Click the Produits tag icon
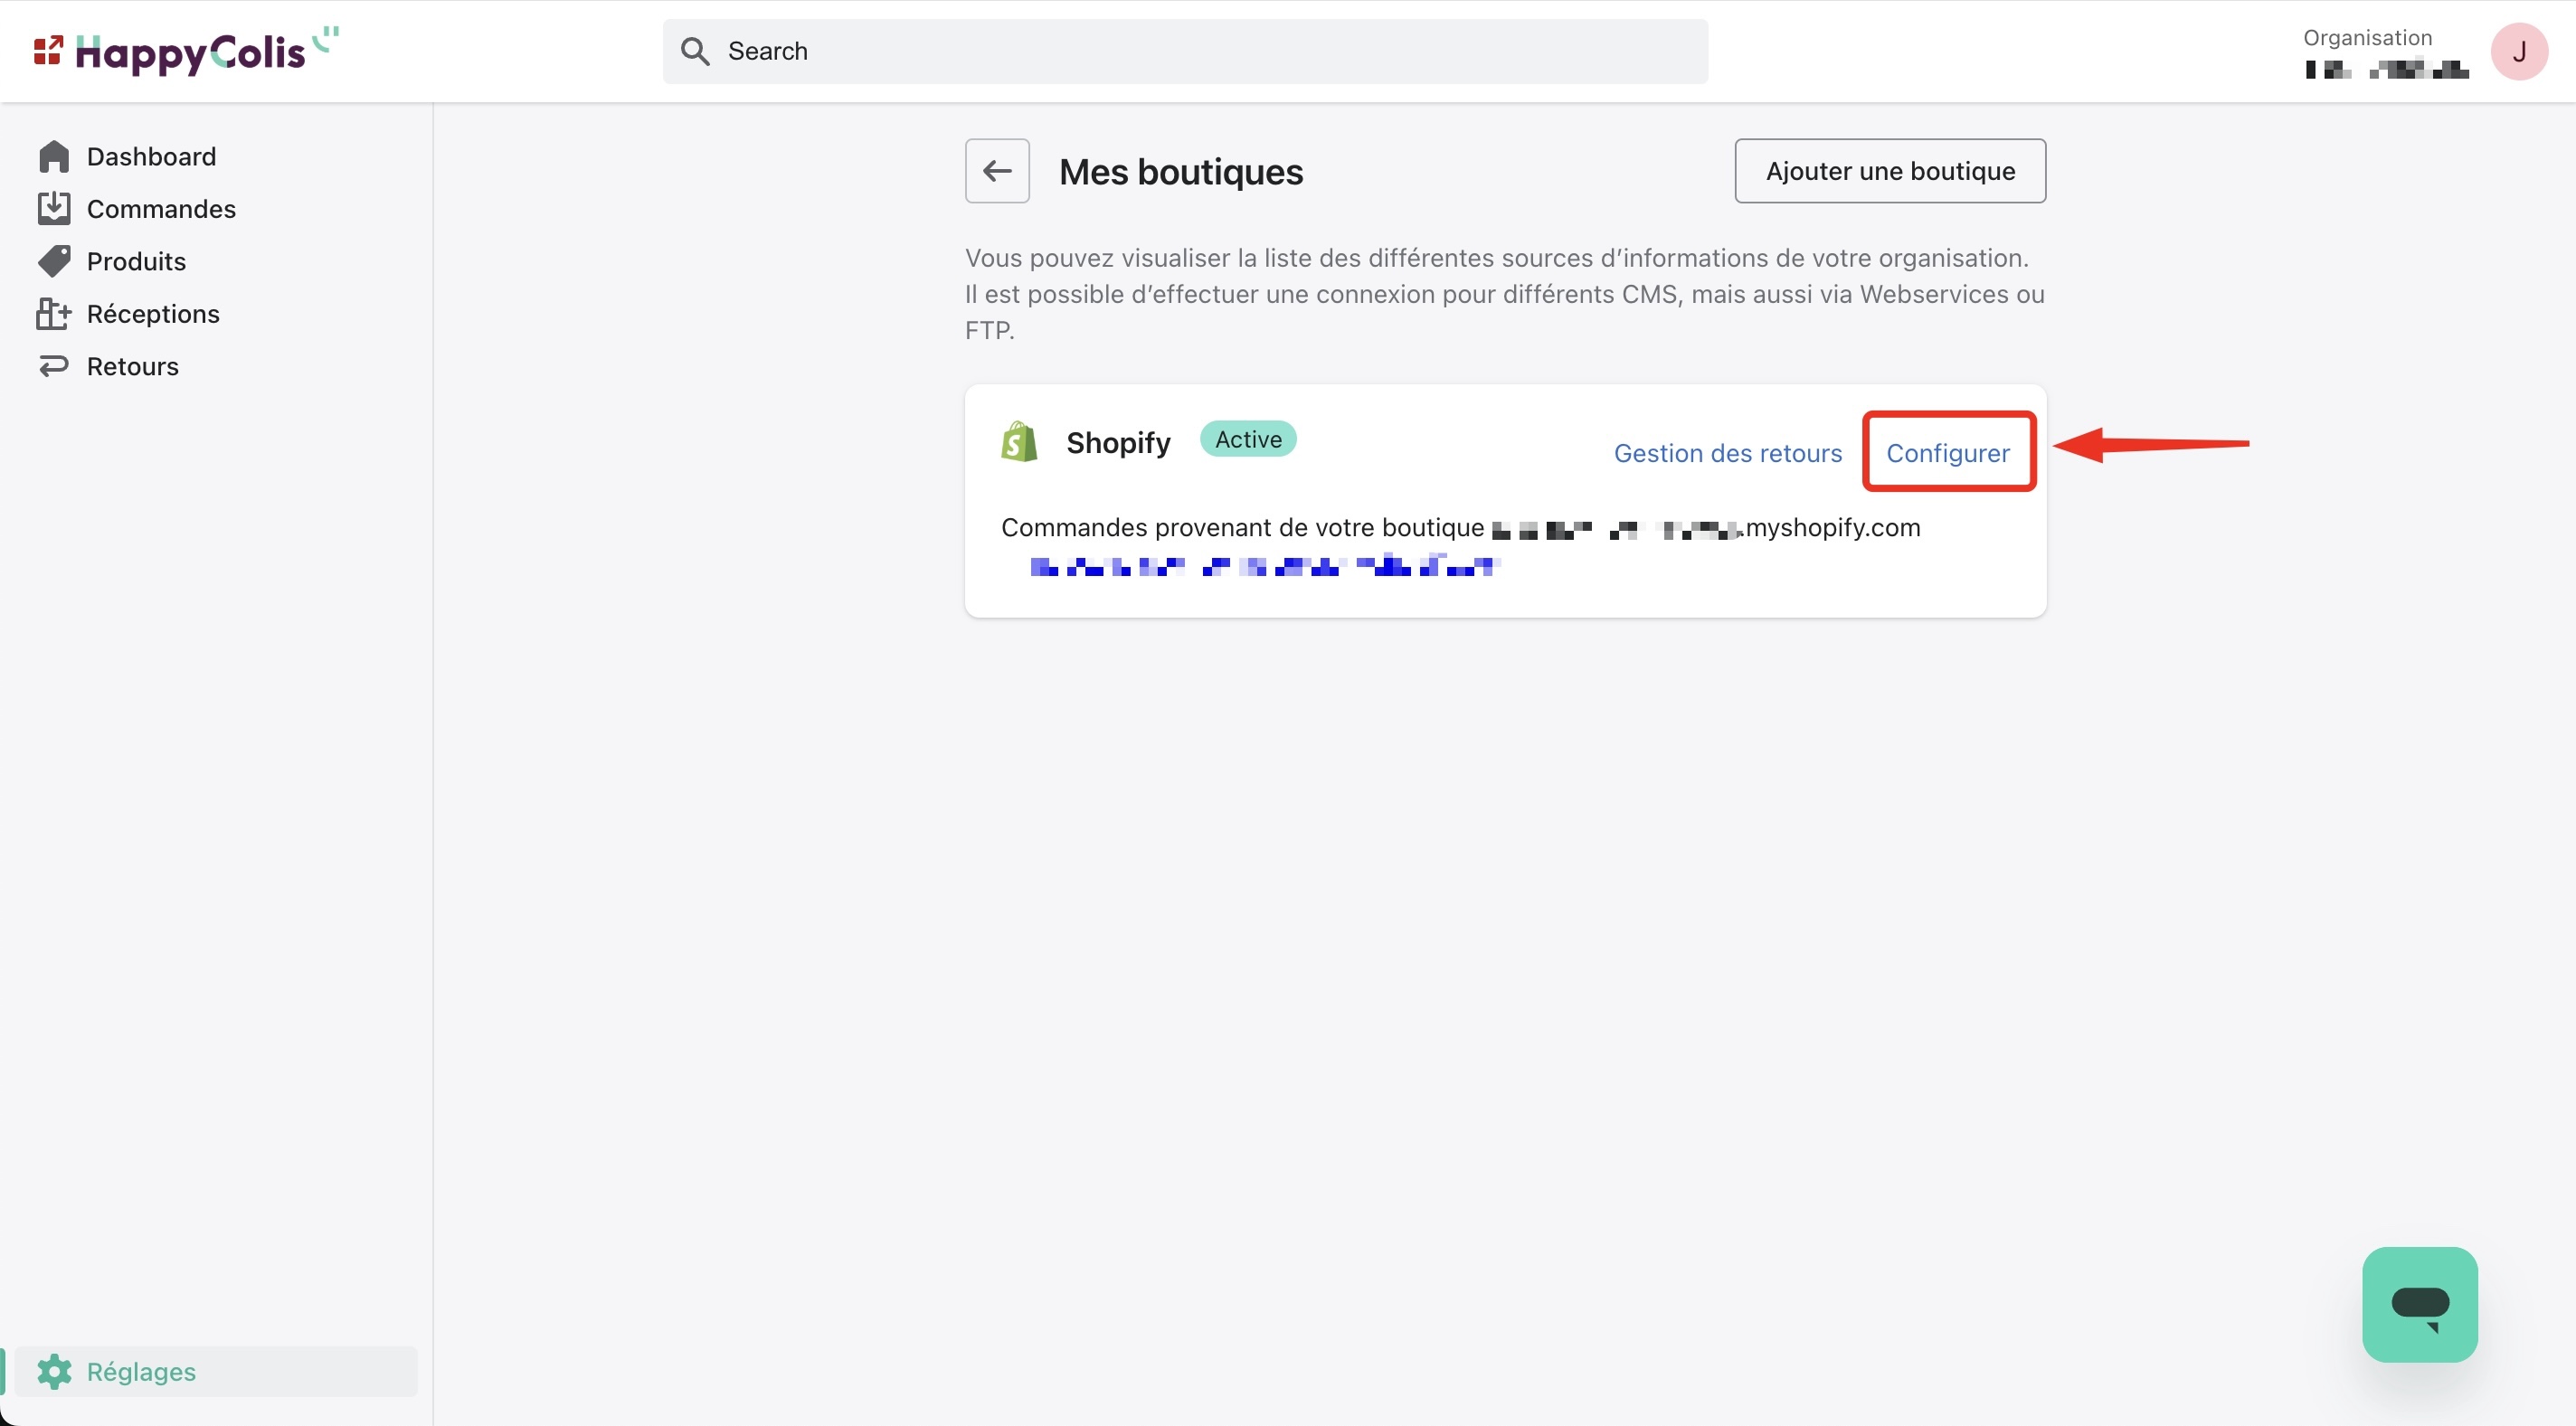2576x1426 pixels. click(x=54, y=261)
